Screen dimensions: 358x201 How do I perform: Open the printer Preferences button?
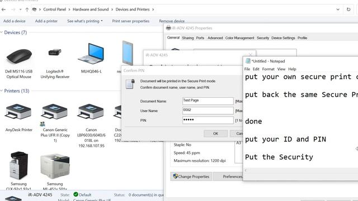pyautogui.click(x=228, y=176)
